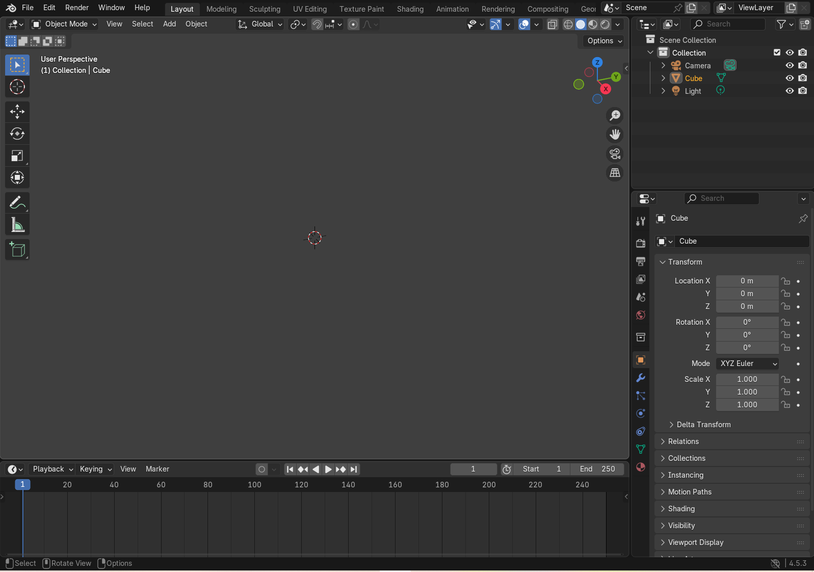
Task: Switch to rendered viewport shading
Action: tap(605, 24)
